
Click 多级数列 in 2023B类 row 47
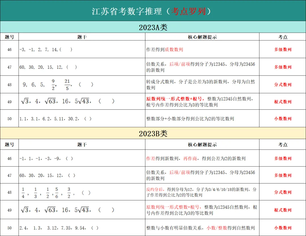click(x=283, y=175)
